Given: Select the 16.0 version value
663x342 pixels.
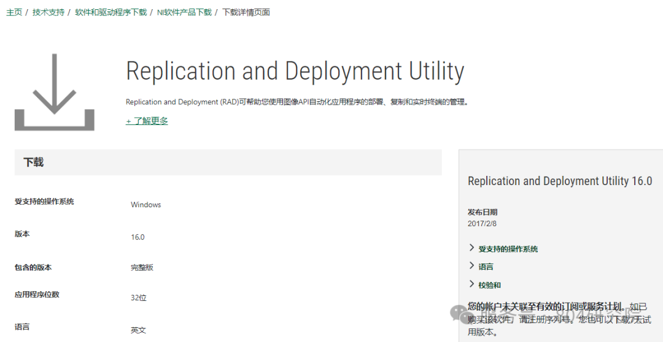Looking at the screenshot, I should coord(138,237).
